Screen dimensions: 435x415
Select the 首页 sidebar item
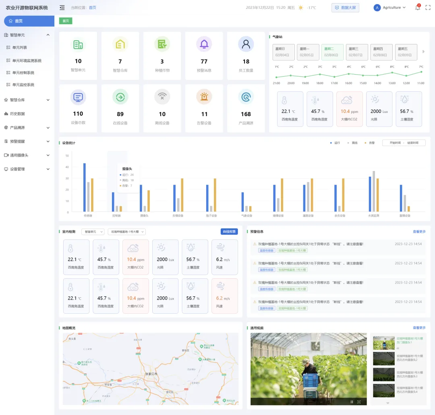click(x=29, y=21)
